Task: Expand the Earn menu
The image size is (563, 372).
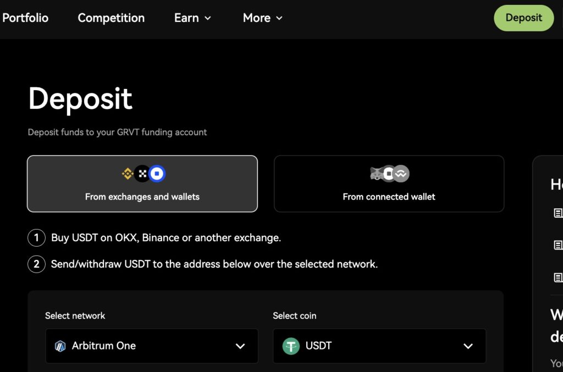Action: (192, 18)
